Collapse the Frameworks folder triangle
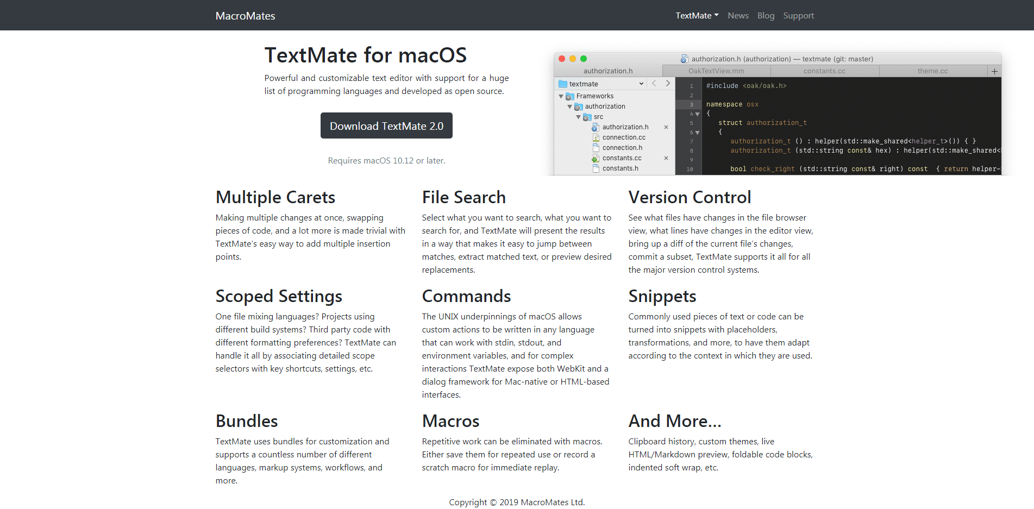The height and width of the screenshot is (509, 1034). 561,96
